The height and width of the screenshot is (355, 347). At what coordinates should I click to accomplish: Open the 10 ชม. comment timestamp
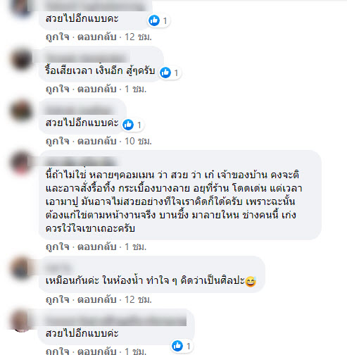(x=138, y=141)
